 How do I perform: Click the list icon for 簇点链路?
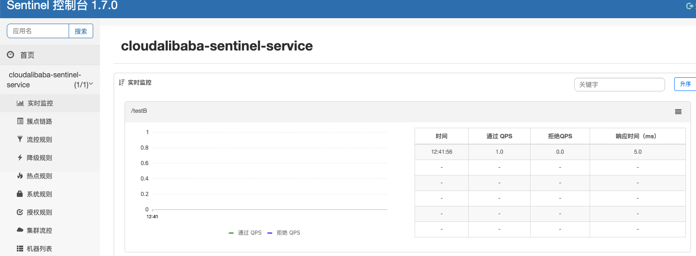[20, 121]
